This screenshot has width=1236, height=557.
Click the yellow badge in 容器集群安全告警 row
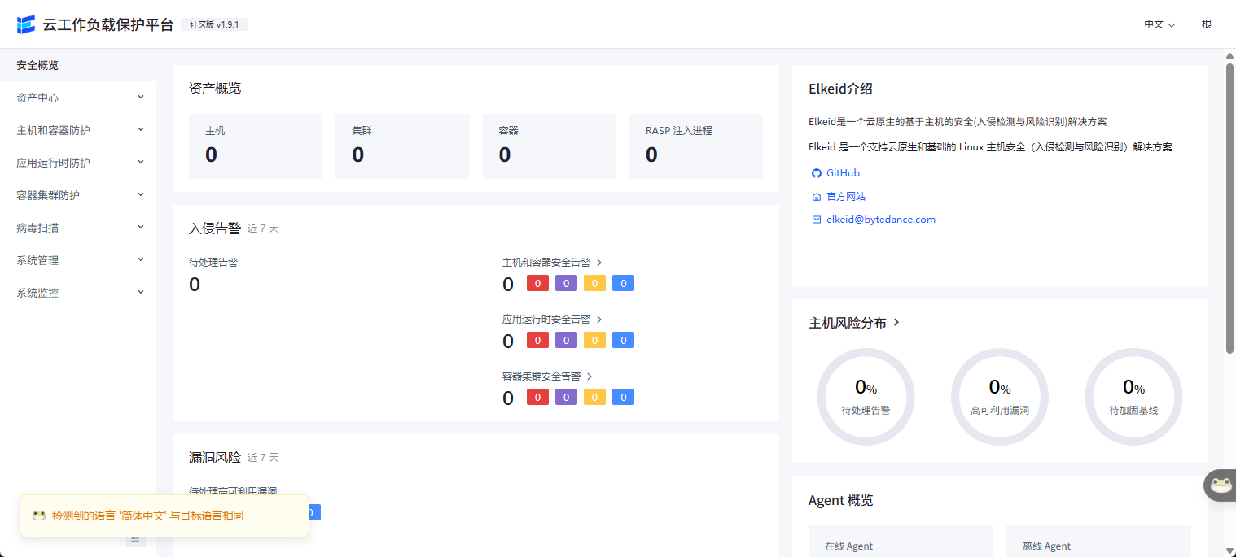[594, 397]
